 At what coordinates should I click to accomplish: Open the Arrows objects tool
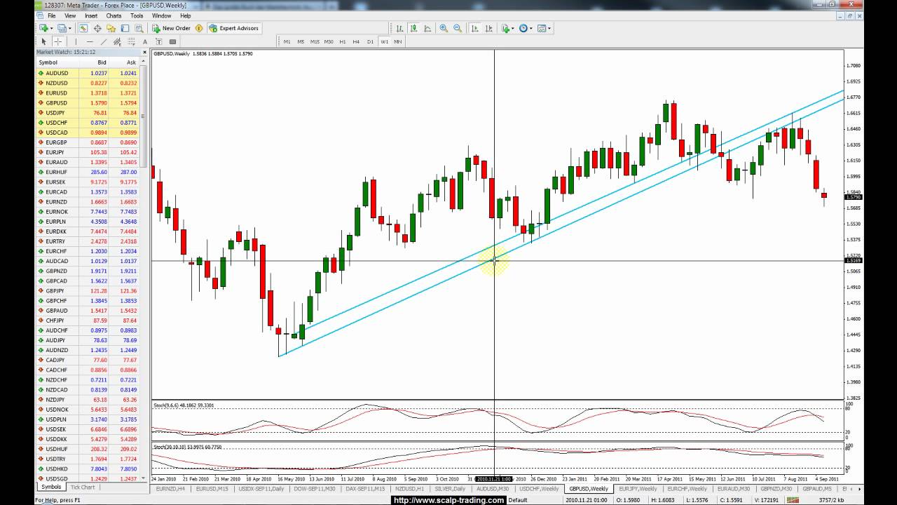pos(173,41)
